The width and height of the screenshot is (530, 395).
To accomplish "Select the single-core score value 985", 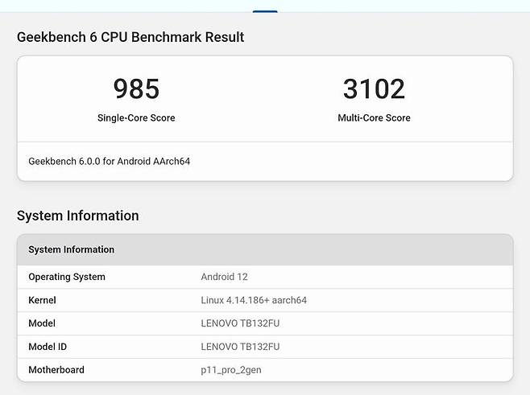I will click(x=136, y=88).
